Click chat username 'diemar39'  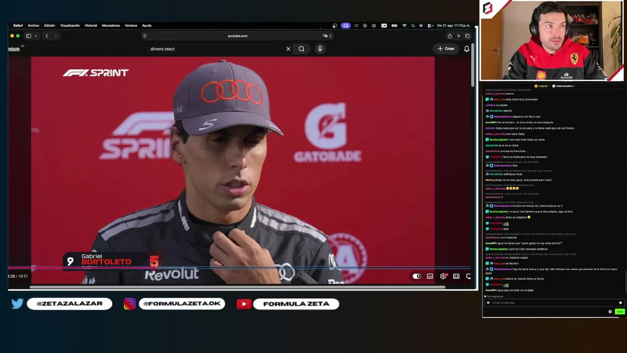[x=491, y=146]
